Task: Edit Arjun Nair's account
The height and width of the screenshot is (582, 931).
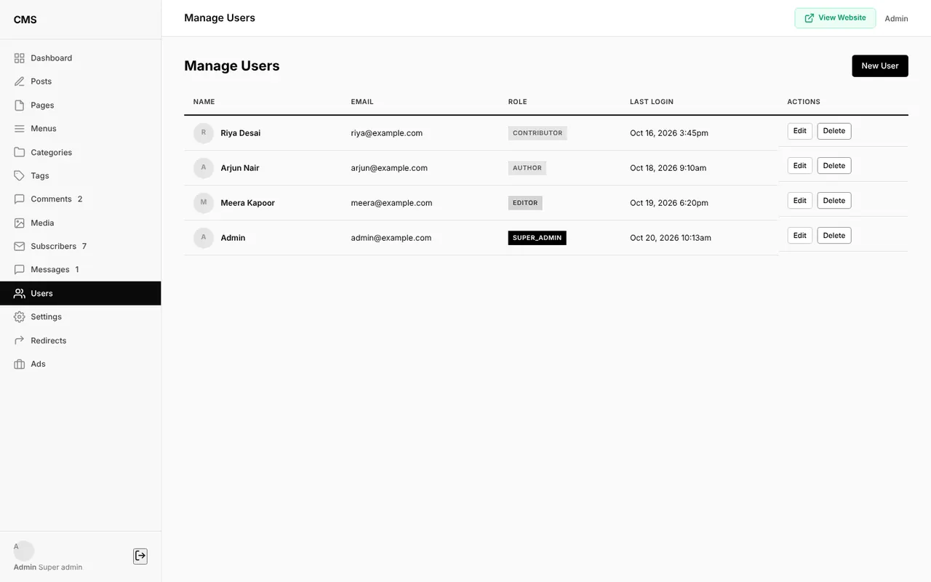Action: (800, 166)
